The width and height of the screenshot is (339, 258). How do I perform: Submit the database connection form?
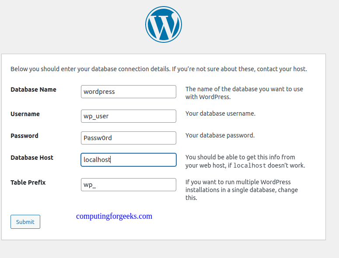coord(25,222)
